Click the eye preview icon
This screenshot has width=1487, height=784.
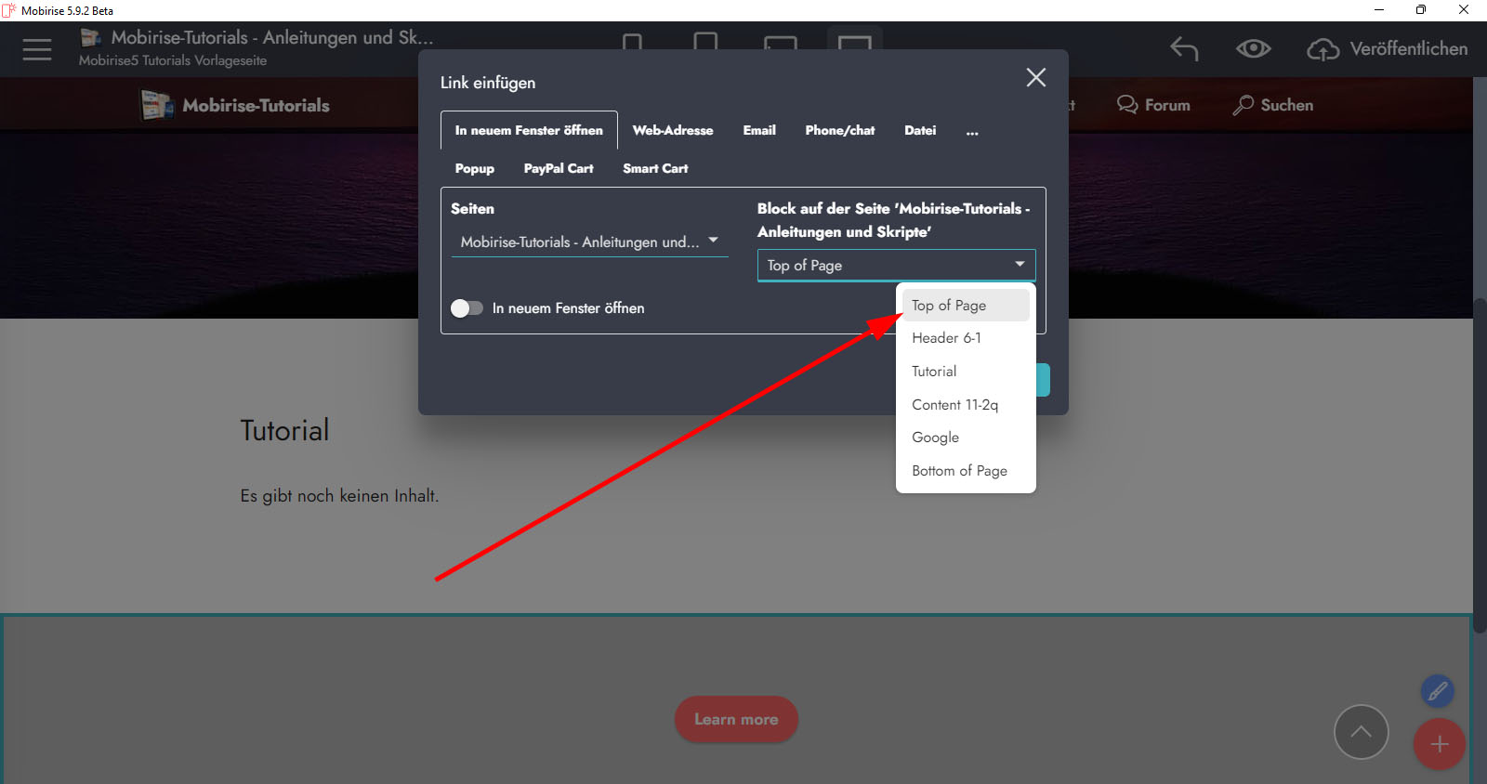(1254, 48)
